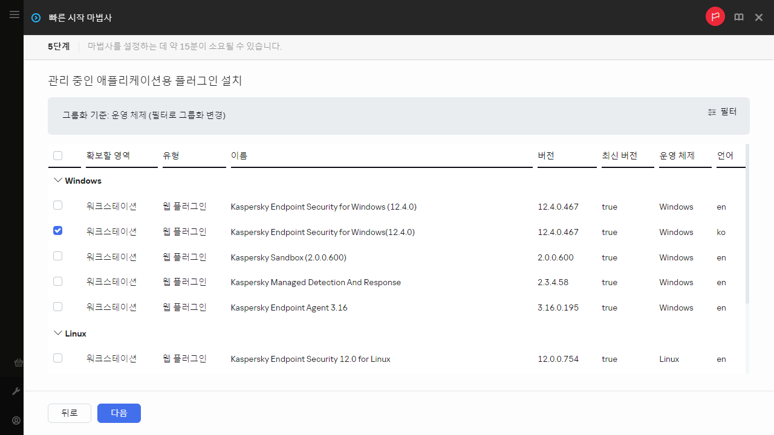Screen dimensions: 774x435
Task: Open the 필터 filter panel
Action: pyautogui.click(x=728, y=112)
